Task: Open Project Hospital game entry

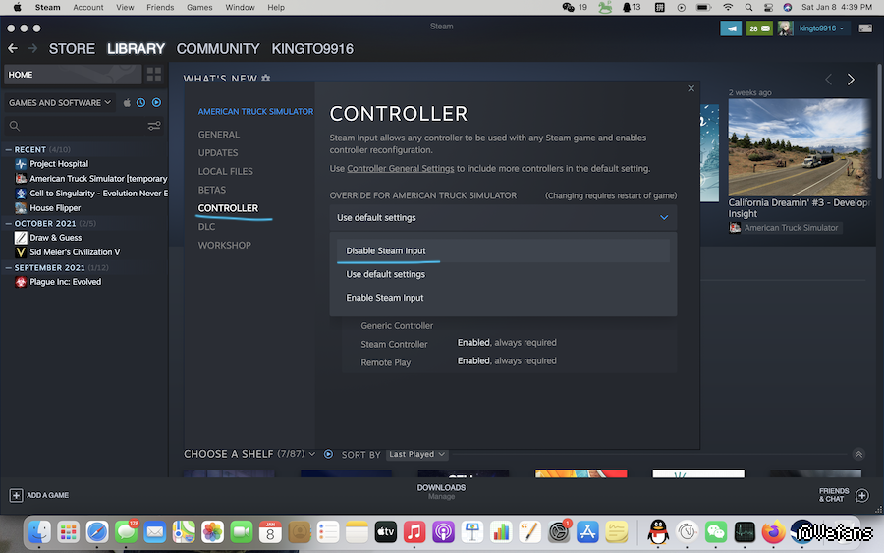Action: (59, 163)
